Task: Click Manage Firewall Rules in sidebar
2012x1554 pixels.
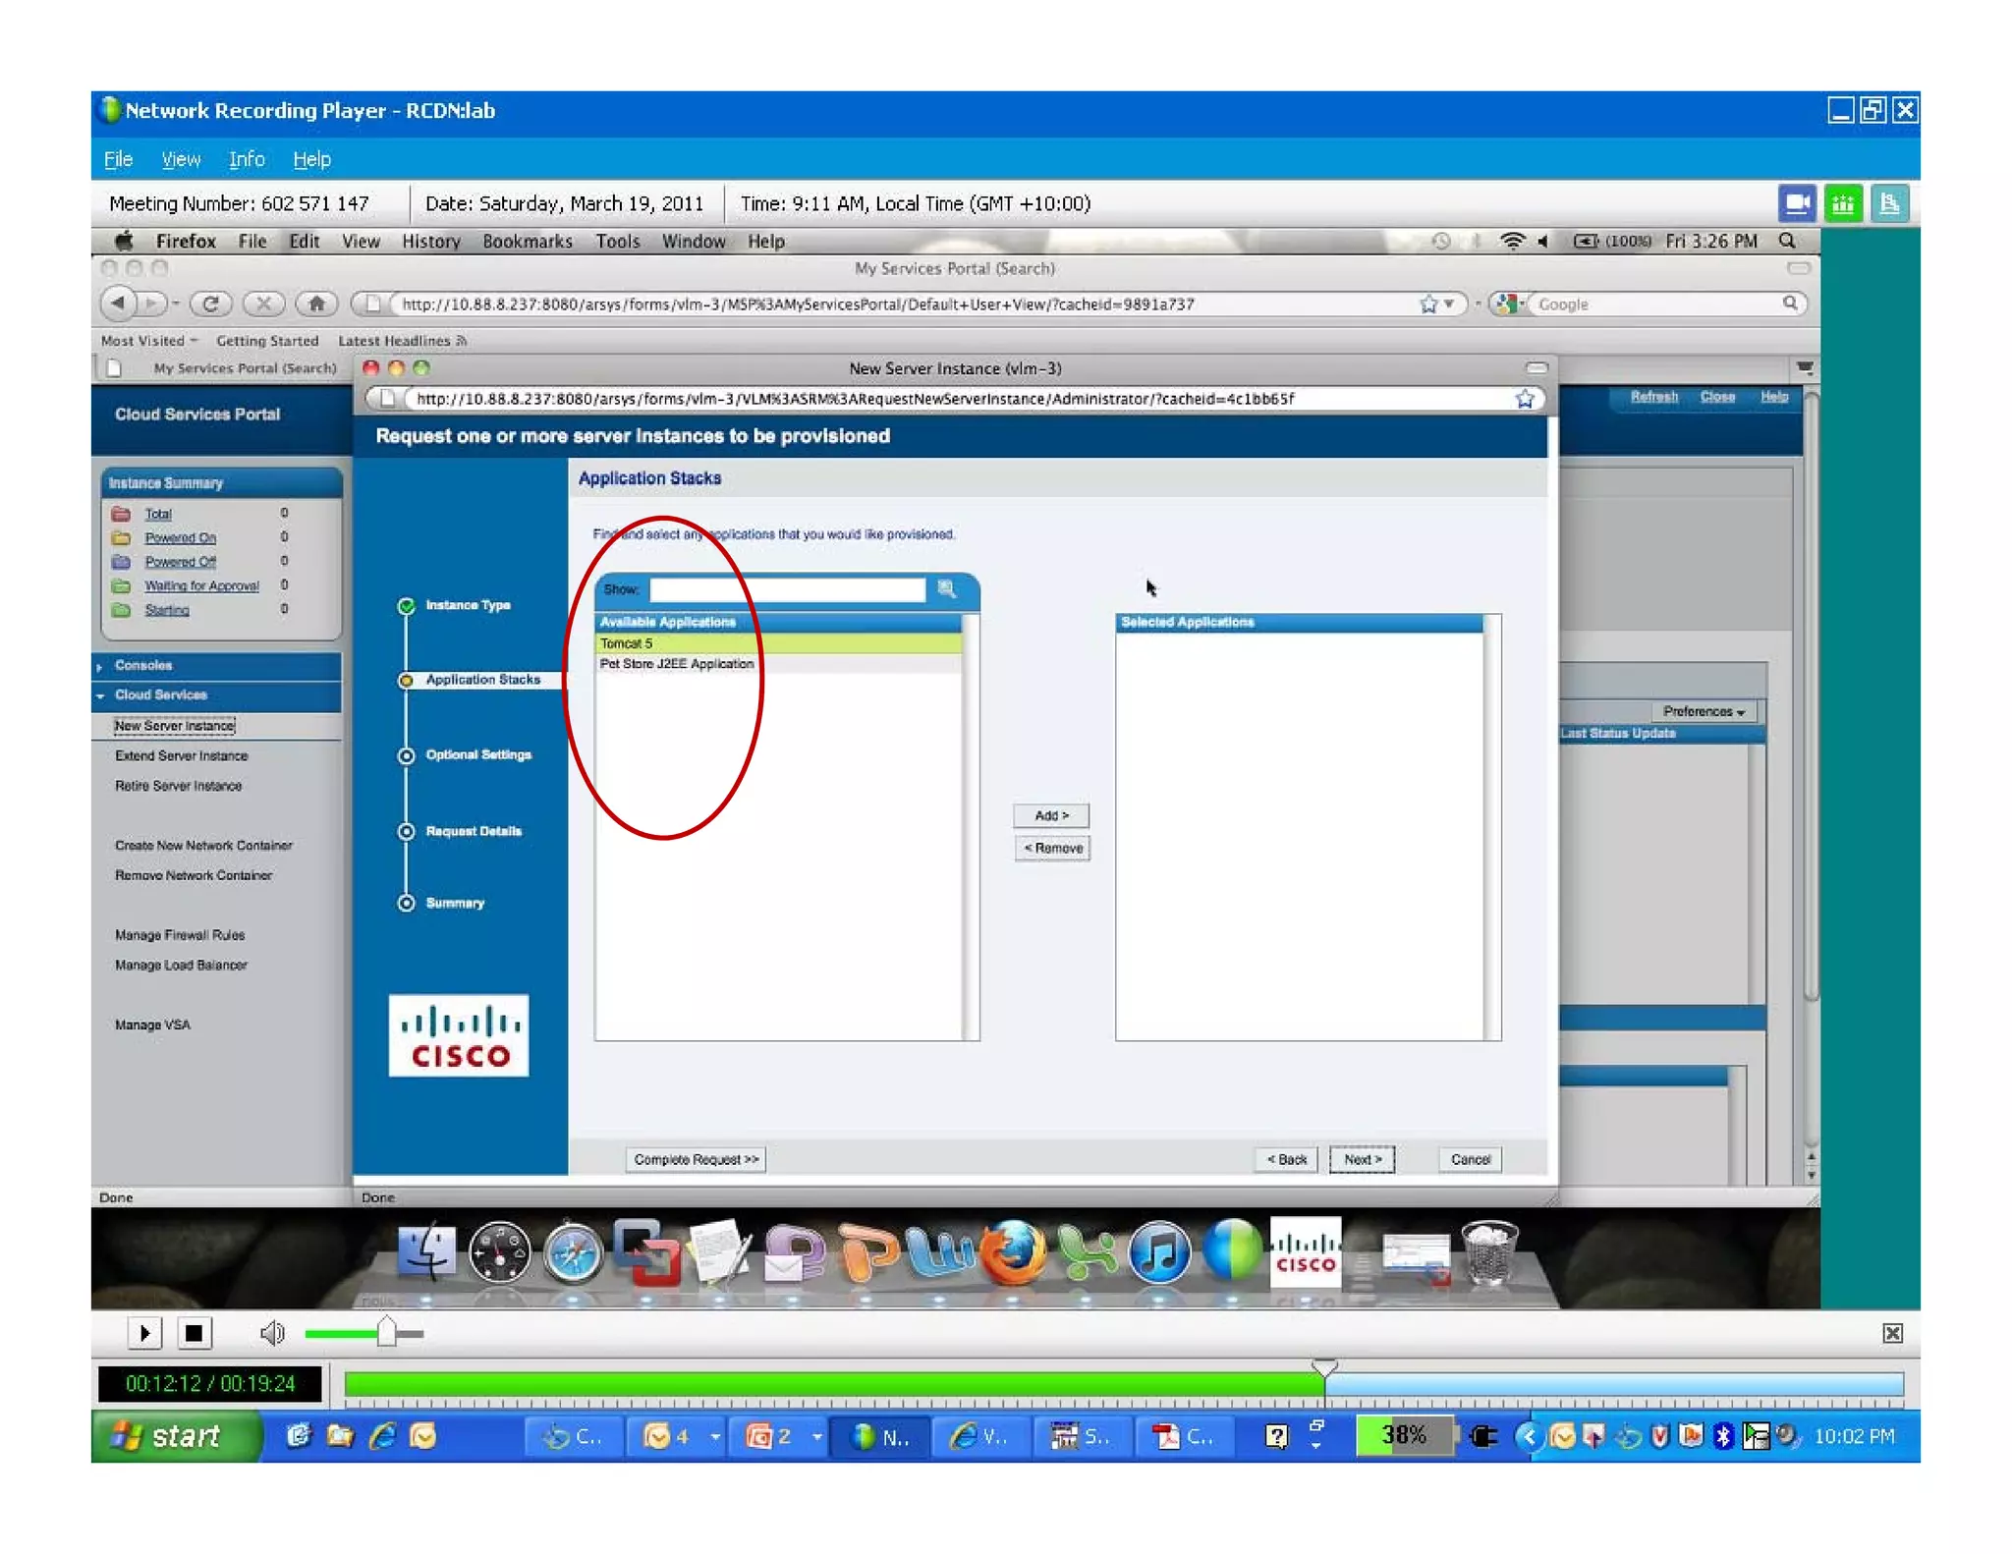Action: (x=180, y=935)
